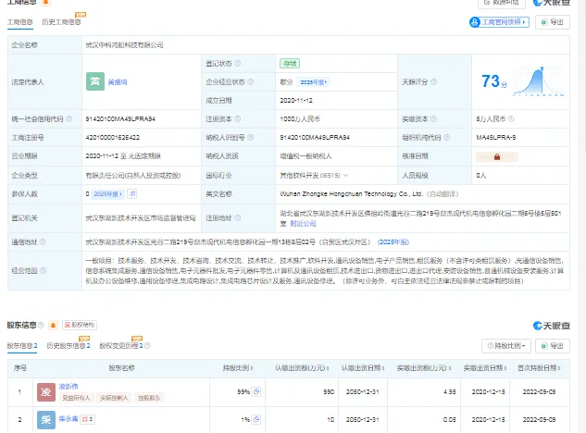The width and height of the screenshot is (586, 433).
Task: Click help icon beside 统一社会信用代码
Action: (69, 118)
